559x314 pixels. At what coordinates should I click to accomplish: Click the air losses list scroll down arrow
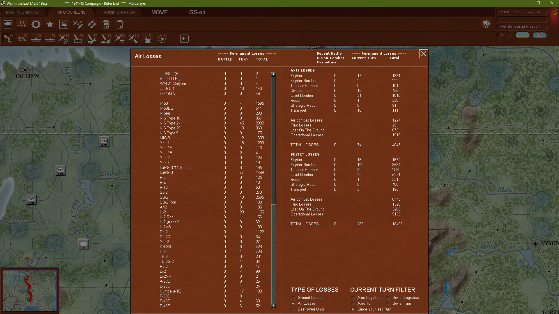[x=273, y=306]
